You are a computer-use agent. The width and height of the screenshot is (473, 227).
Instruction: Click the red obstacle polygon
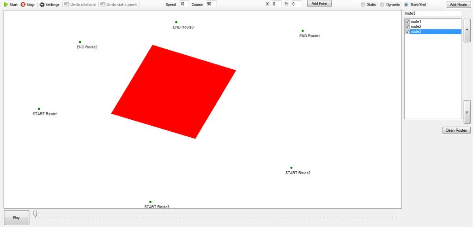(x=174, y=92)
